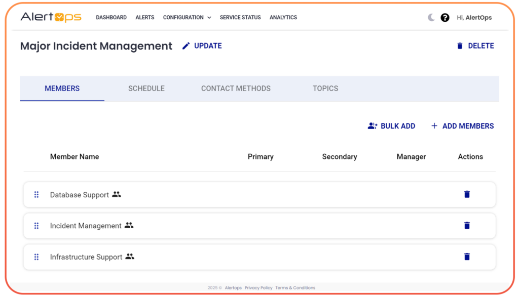Click the Delete trash icon near top right
This screenshot has height=297, width=519.
point(459,46)
